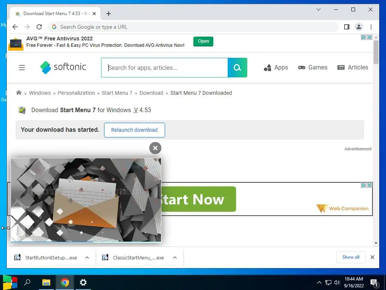Open the Games section

(x=312, y=67)
